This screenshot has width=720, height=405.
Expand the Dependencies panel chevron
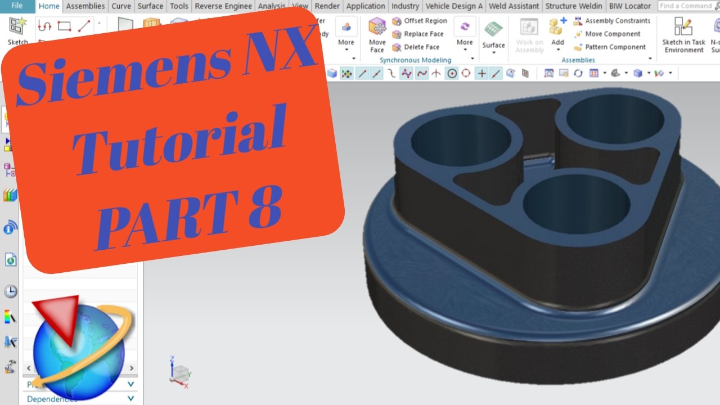tap(131, 398)
